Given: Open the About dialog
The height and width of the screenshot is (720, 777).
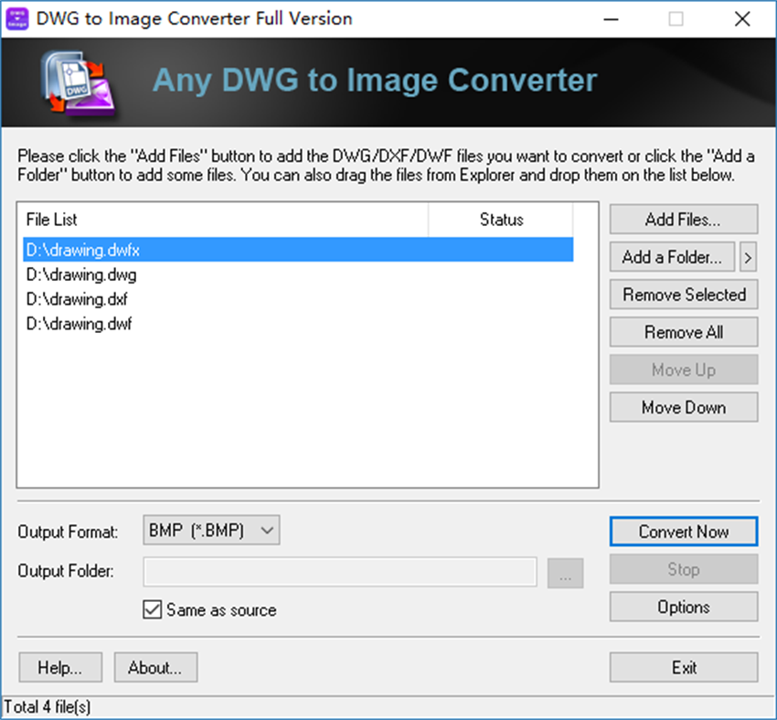Looking at the screenshot, I should tap(154, 667).
